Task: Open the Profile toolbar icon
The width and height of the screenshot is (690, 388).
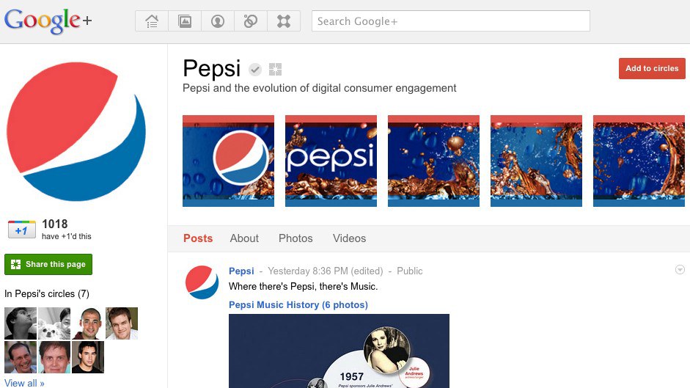Action: tap(218, 21)
